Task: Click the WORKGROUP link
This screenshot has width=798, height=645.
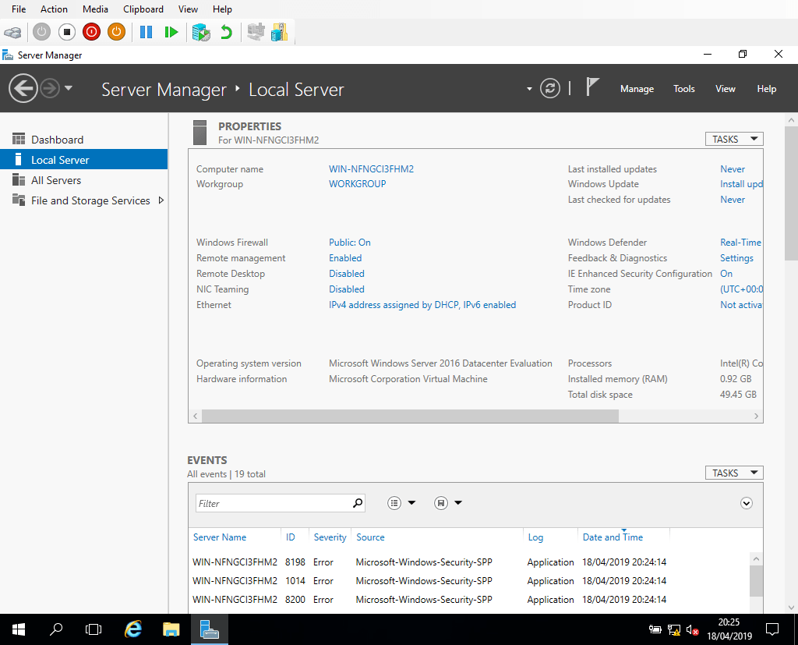Action: (x=357, y=183)
